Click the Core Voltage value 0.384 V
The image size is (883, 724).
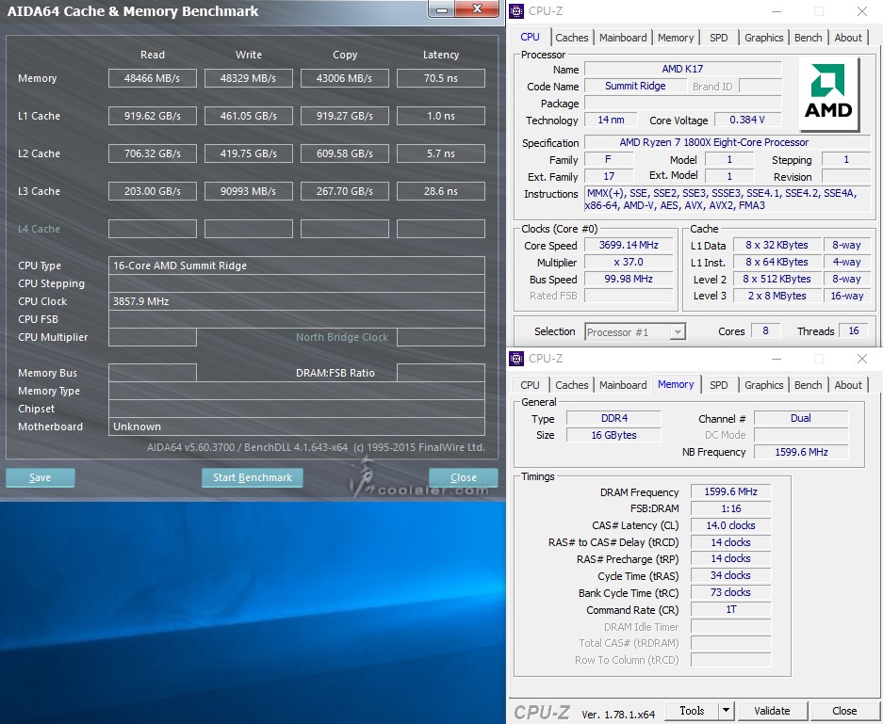[747, 120]
